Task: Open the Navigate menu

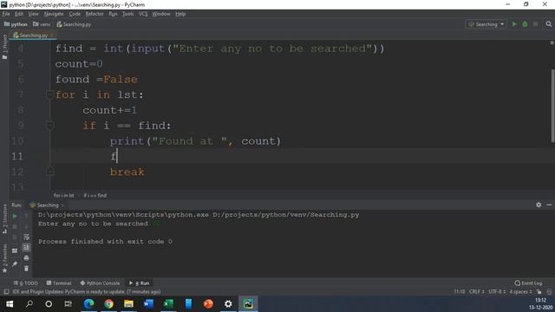Action: (x=54, y=14)
